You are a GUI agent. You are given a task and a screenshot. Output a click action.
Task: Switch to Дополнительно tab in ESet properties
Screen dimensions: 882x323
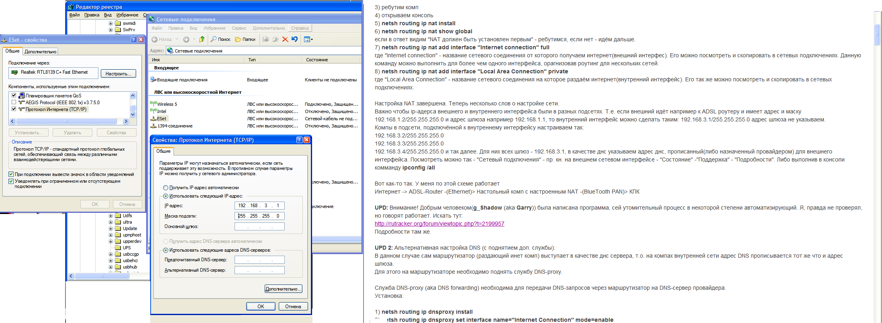click(x=40, y=52)
